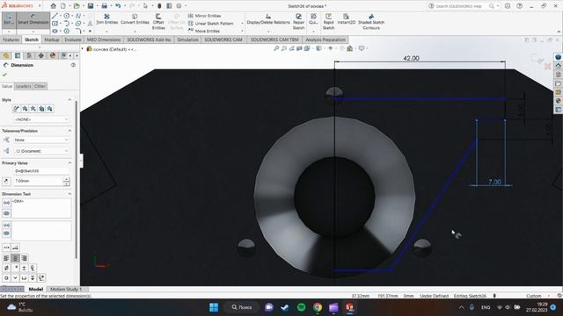Select the Line sketch tool

pyautogui.click(x=55, y=16)
